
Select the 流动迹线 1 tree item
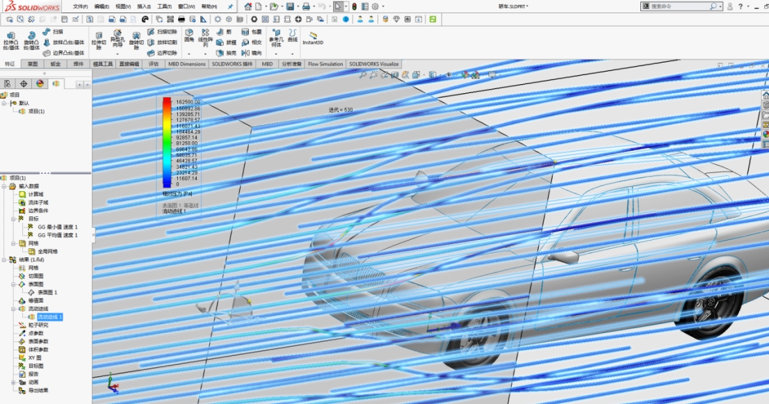(x=49, y=316)
